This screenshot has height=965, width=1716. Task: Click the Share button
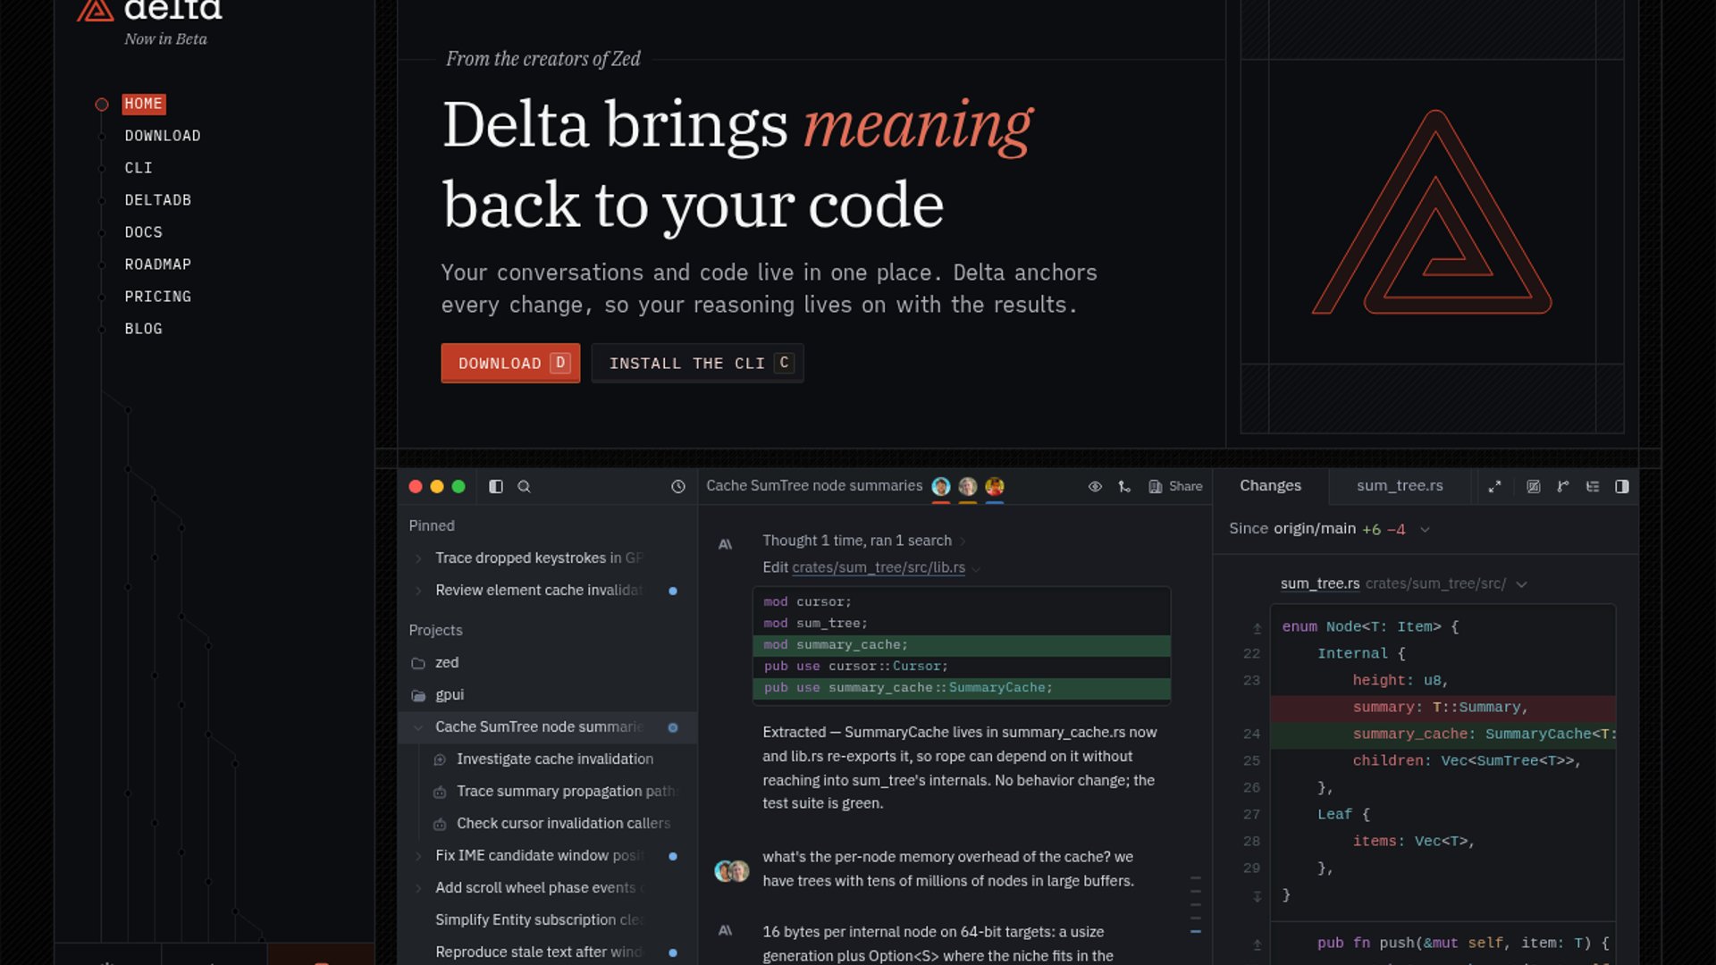click(1175, 486)
